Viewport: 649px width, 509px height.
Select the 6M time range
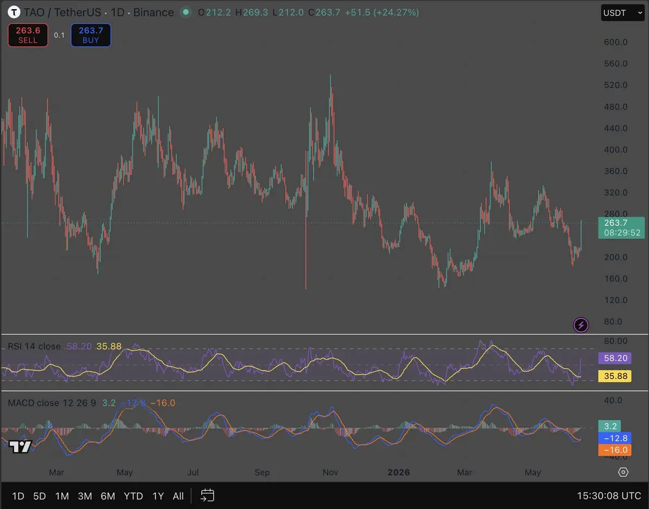click(108, 495)
